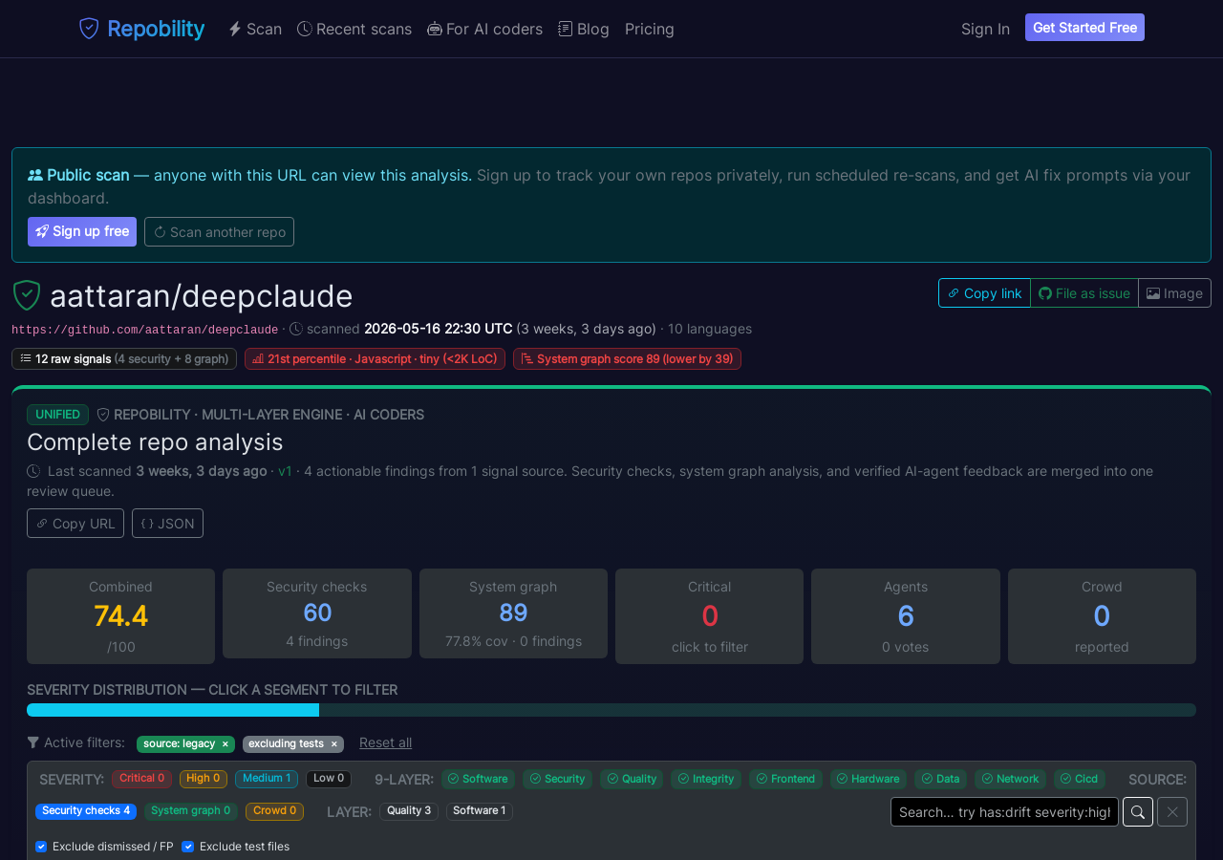1223x860 pixels.
Task: Click the green shield beside repo name
Action: (x=27, y=295)
